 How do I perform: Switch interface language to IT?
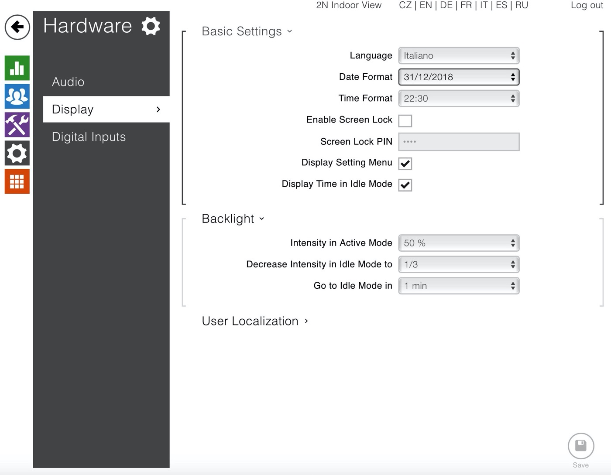pyautogui.click(x=484, y=5)
